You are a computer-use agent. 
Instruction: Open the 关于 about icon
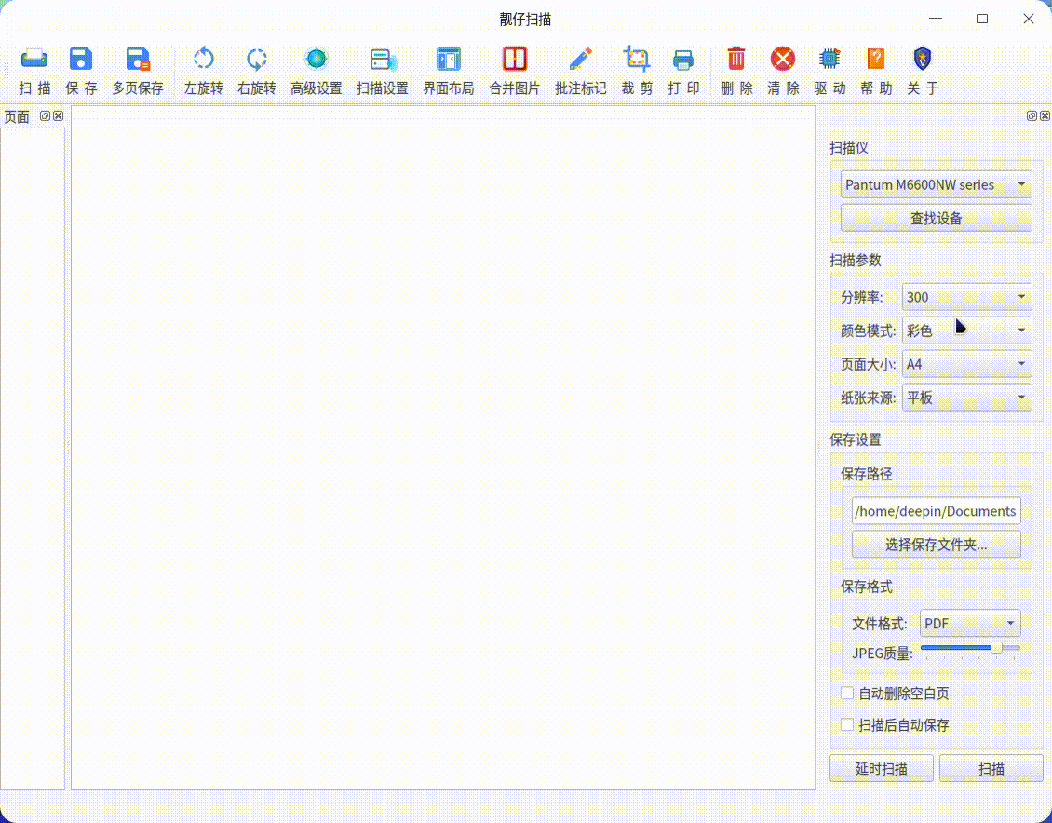pos(923,59)
